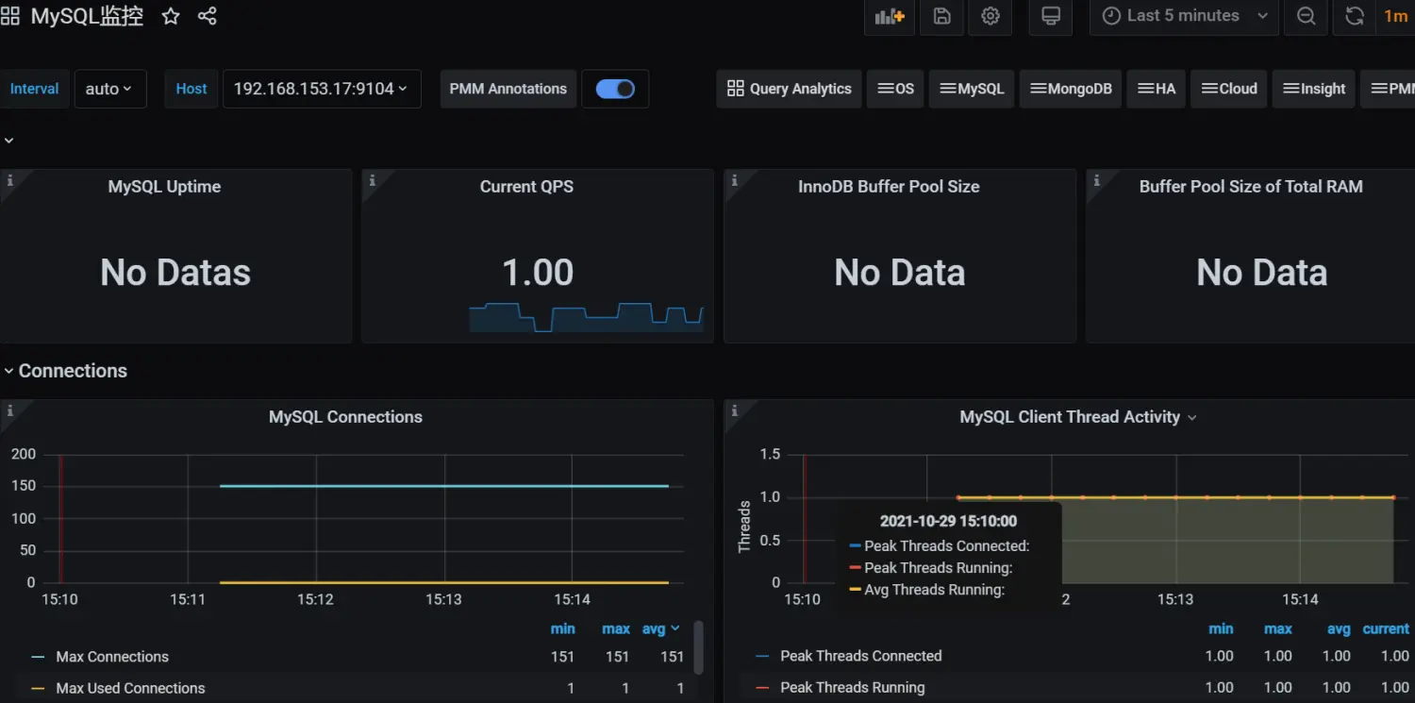Zoom out the time range
Viewport: 1415px width, 703px height.
tap(1306, 16)
